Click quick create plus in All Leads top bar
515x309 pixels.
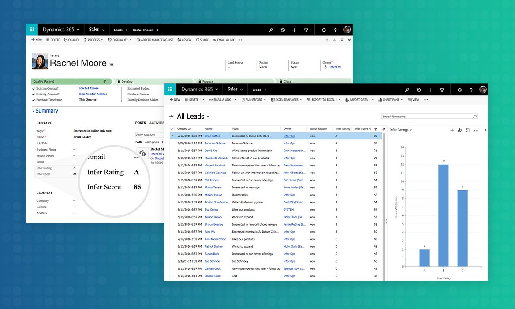coord(430,90)
